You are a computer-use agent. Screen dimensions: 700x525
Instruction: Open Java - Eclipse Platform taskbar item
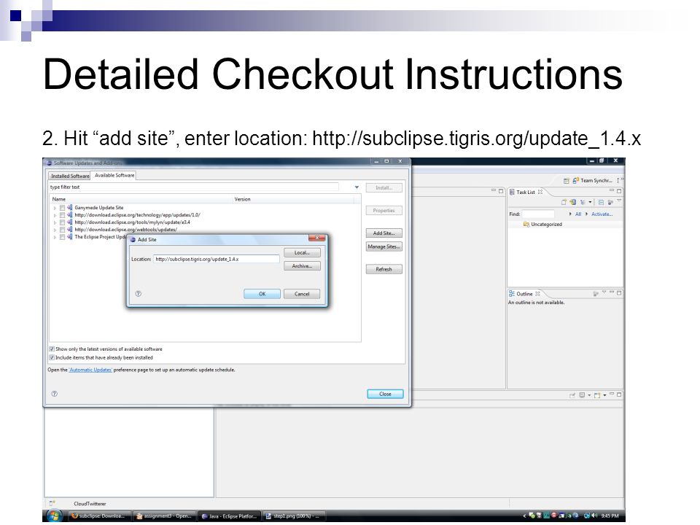pos(229,516)
